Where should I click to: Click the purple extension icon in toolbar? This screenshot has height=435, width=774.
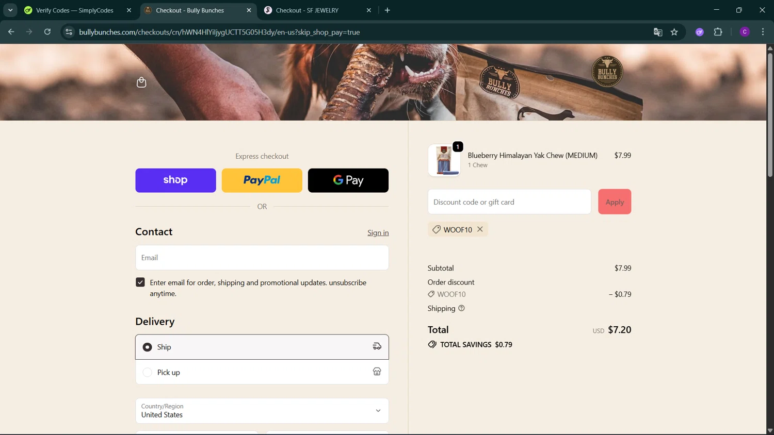click(700, 32)
